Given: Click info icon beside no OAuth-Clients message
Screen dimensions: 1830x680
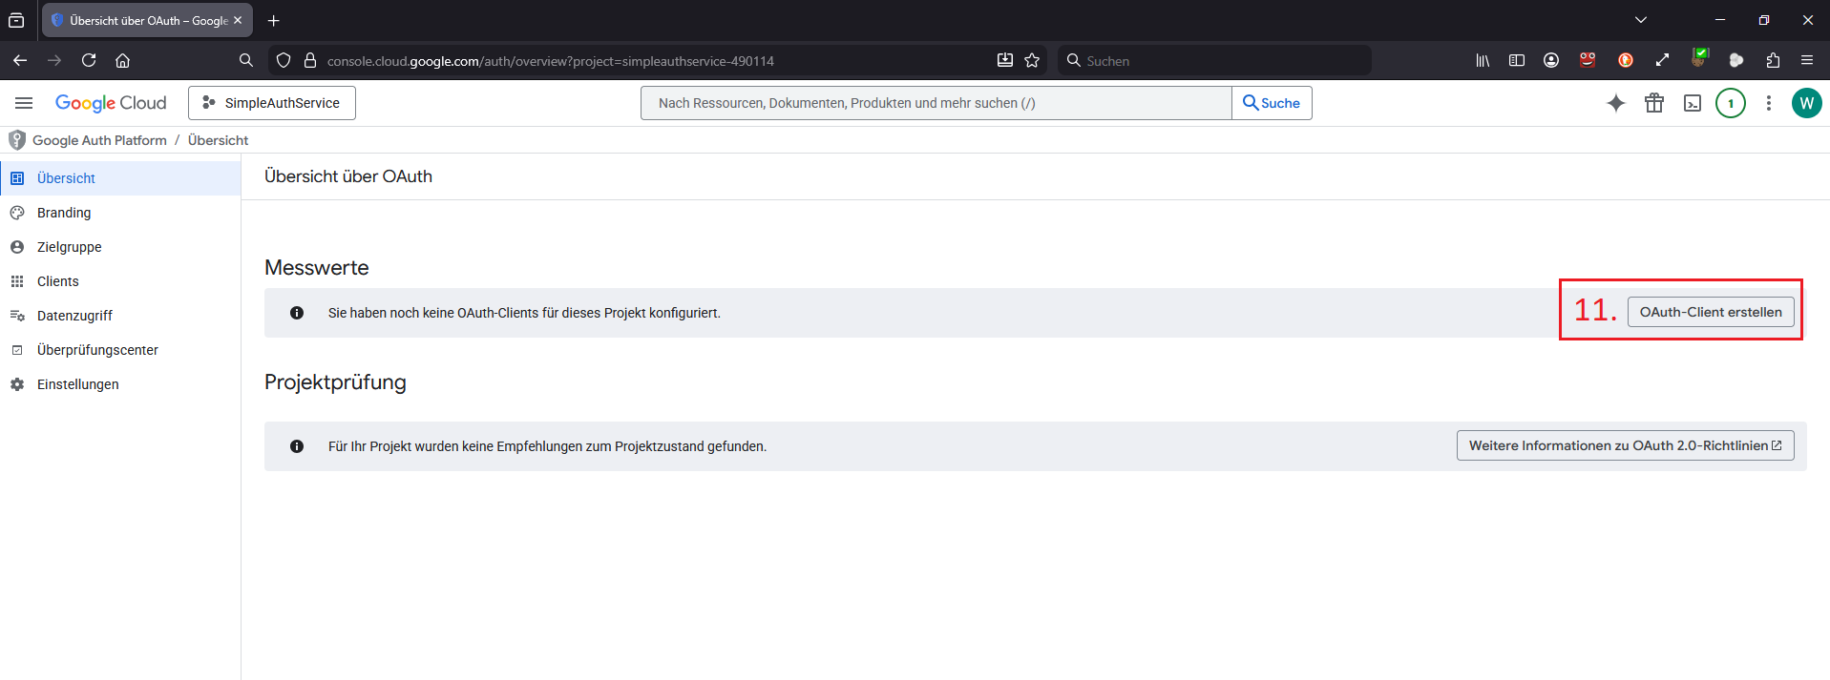Looking at the screenshot, I should (x=297, y=313).
